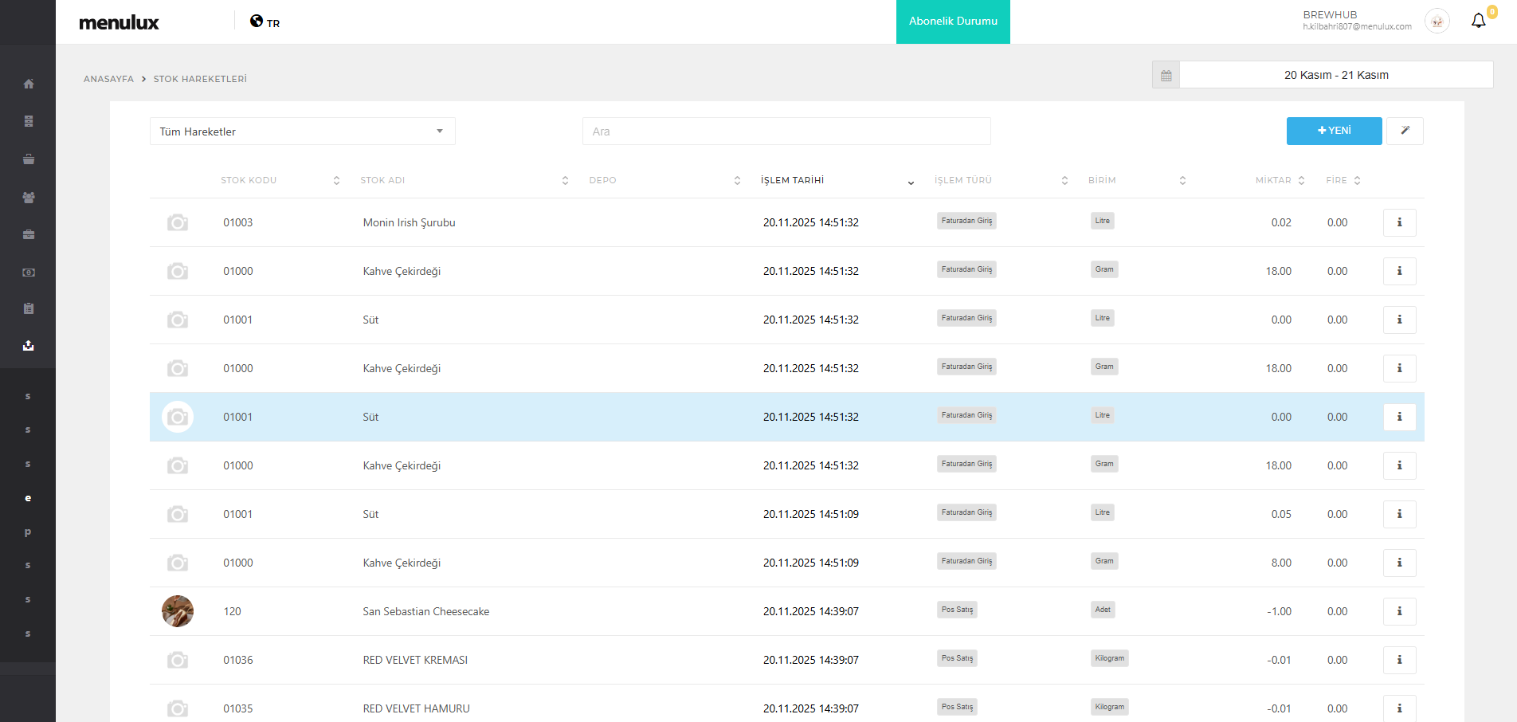This screenshot has height=722, width=1517.
Task: Go to Anasayfa breadcrumb link
Action: pos(108,79)
